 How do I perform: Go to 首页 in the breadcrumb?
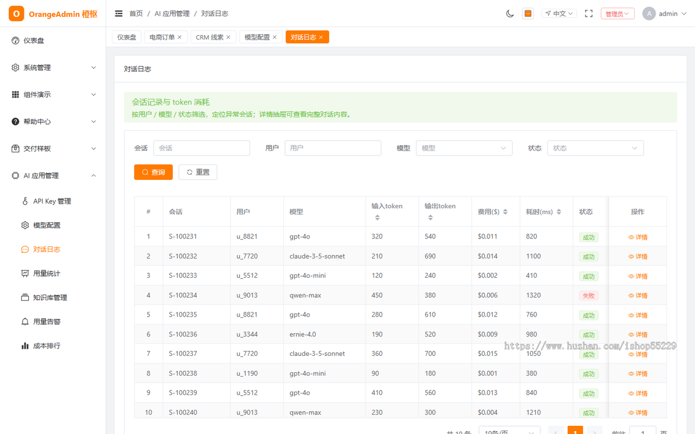(136, 13)
